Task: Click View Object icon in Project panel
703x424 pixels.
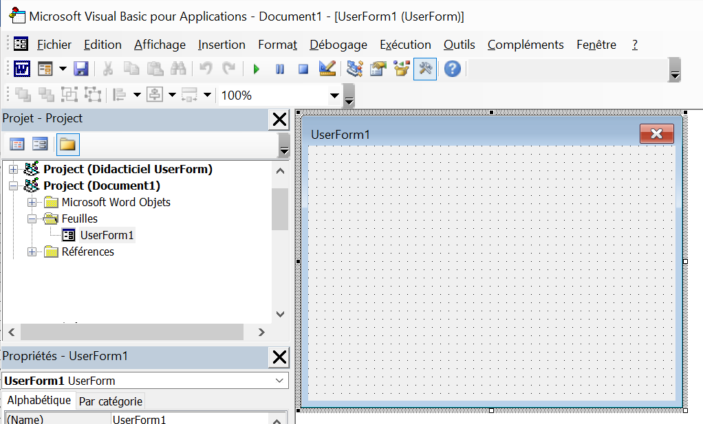Action: tap(40, 144)
